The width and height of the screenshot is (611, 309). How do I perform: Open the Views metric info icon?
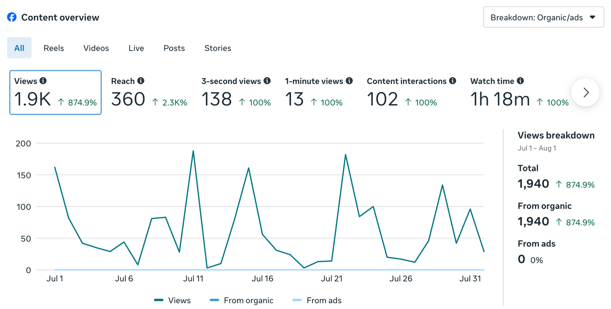(43, 81)
